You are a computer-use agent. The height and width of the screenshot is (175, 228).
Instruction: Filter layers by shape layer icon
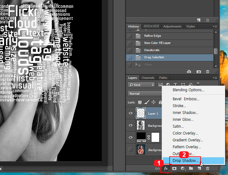[x=183, y=84]
